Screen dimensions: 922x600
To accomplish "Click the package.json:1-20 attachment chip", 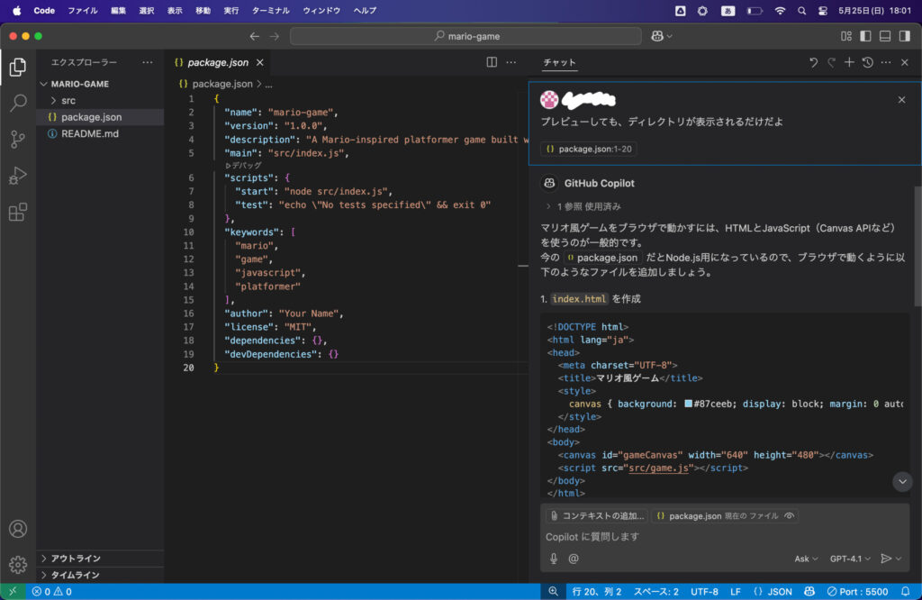I will tap(589, 149).
